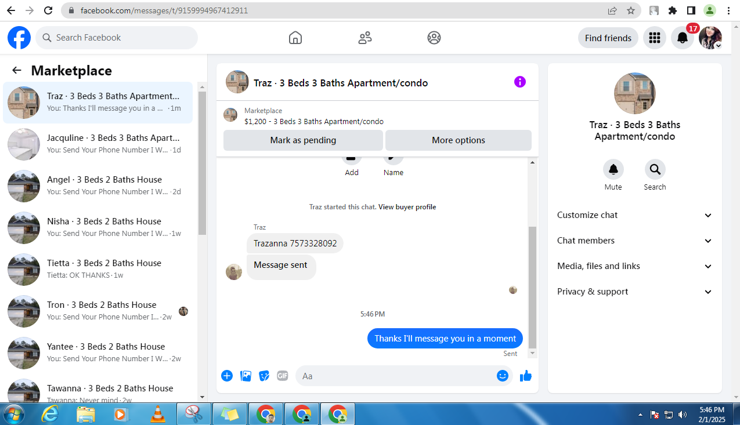Viewport: 740px width, 425px height.
Task: Open the Facebook logo home link
Action: [x=19, y=38]
